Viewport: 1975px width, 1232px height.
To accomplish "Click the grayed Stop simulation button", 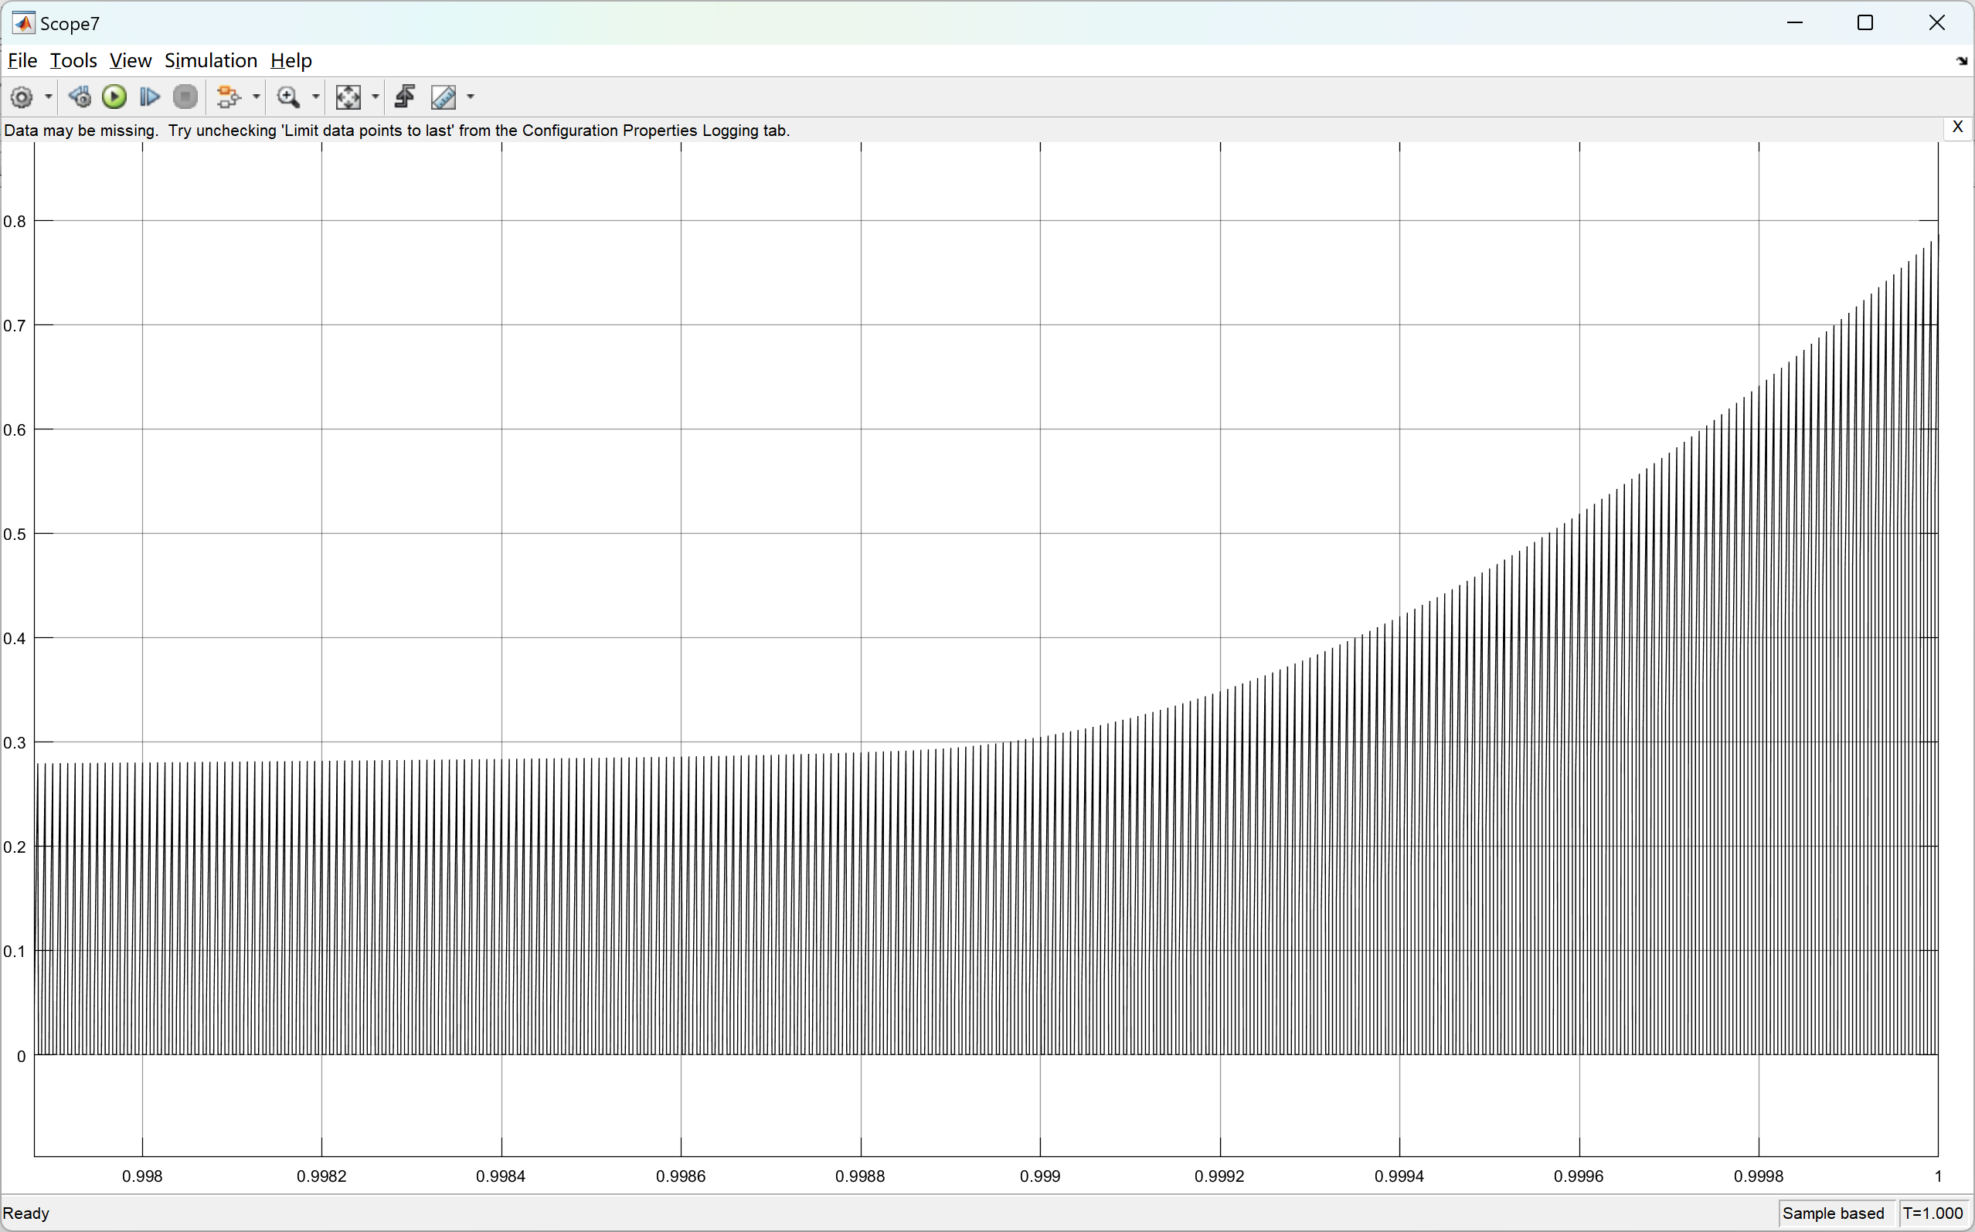I will tap(186, 97).
